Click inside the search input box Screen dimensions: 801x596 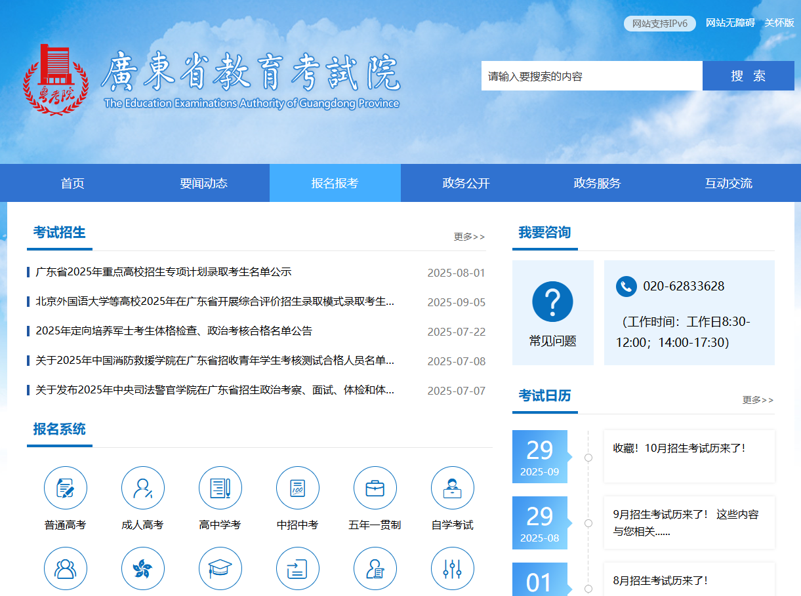(x=590, y=75)
